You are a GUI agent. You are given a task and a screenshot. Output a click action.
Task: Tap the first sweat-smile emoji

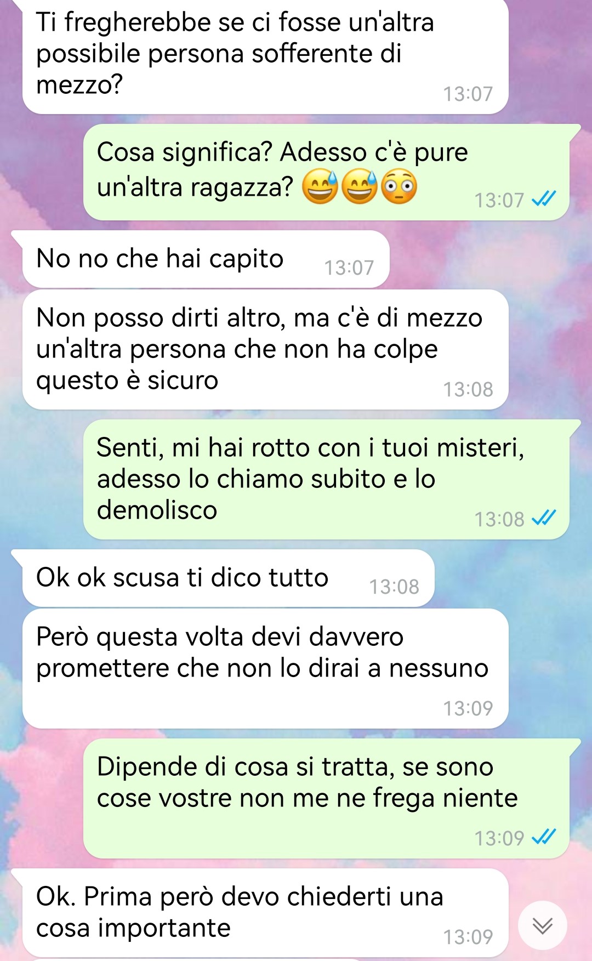coord(321,187)
